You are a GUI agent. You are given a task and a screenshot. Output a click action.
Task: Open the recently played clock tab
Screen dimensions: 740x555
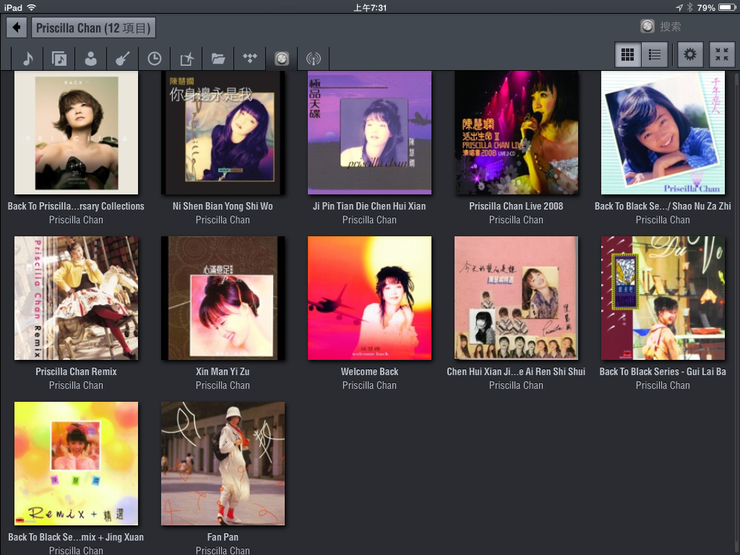pyautogui.click(x=155, y=59)
